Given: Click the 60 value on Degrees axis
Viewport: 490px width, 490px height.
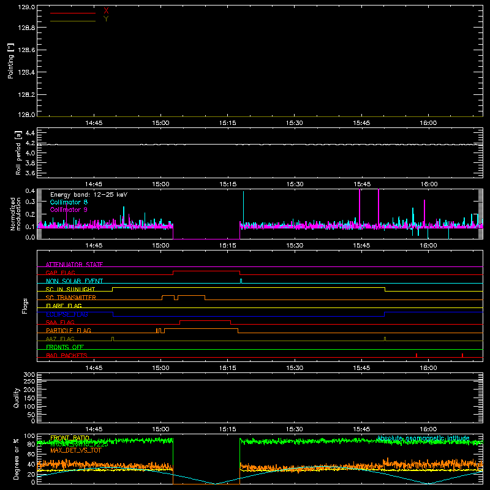Looking at the screenshot, I should pyautogui.click(x=31, y=454).
